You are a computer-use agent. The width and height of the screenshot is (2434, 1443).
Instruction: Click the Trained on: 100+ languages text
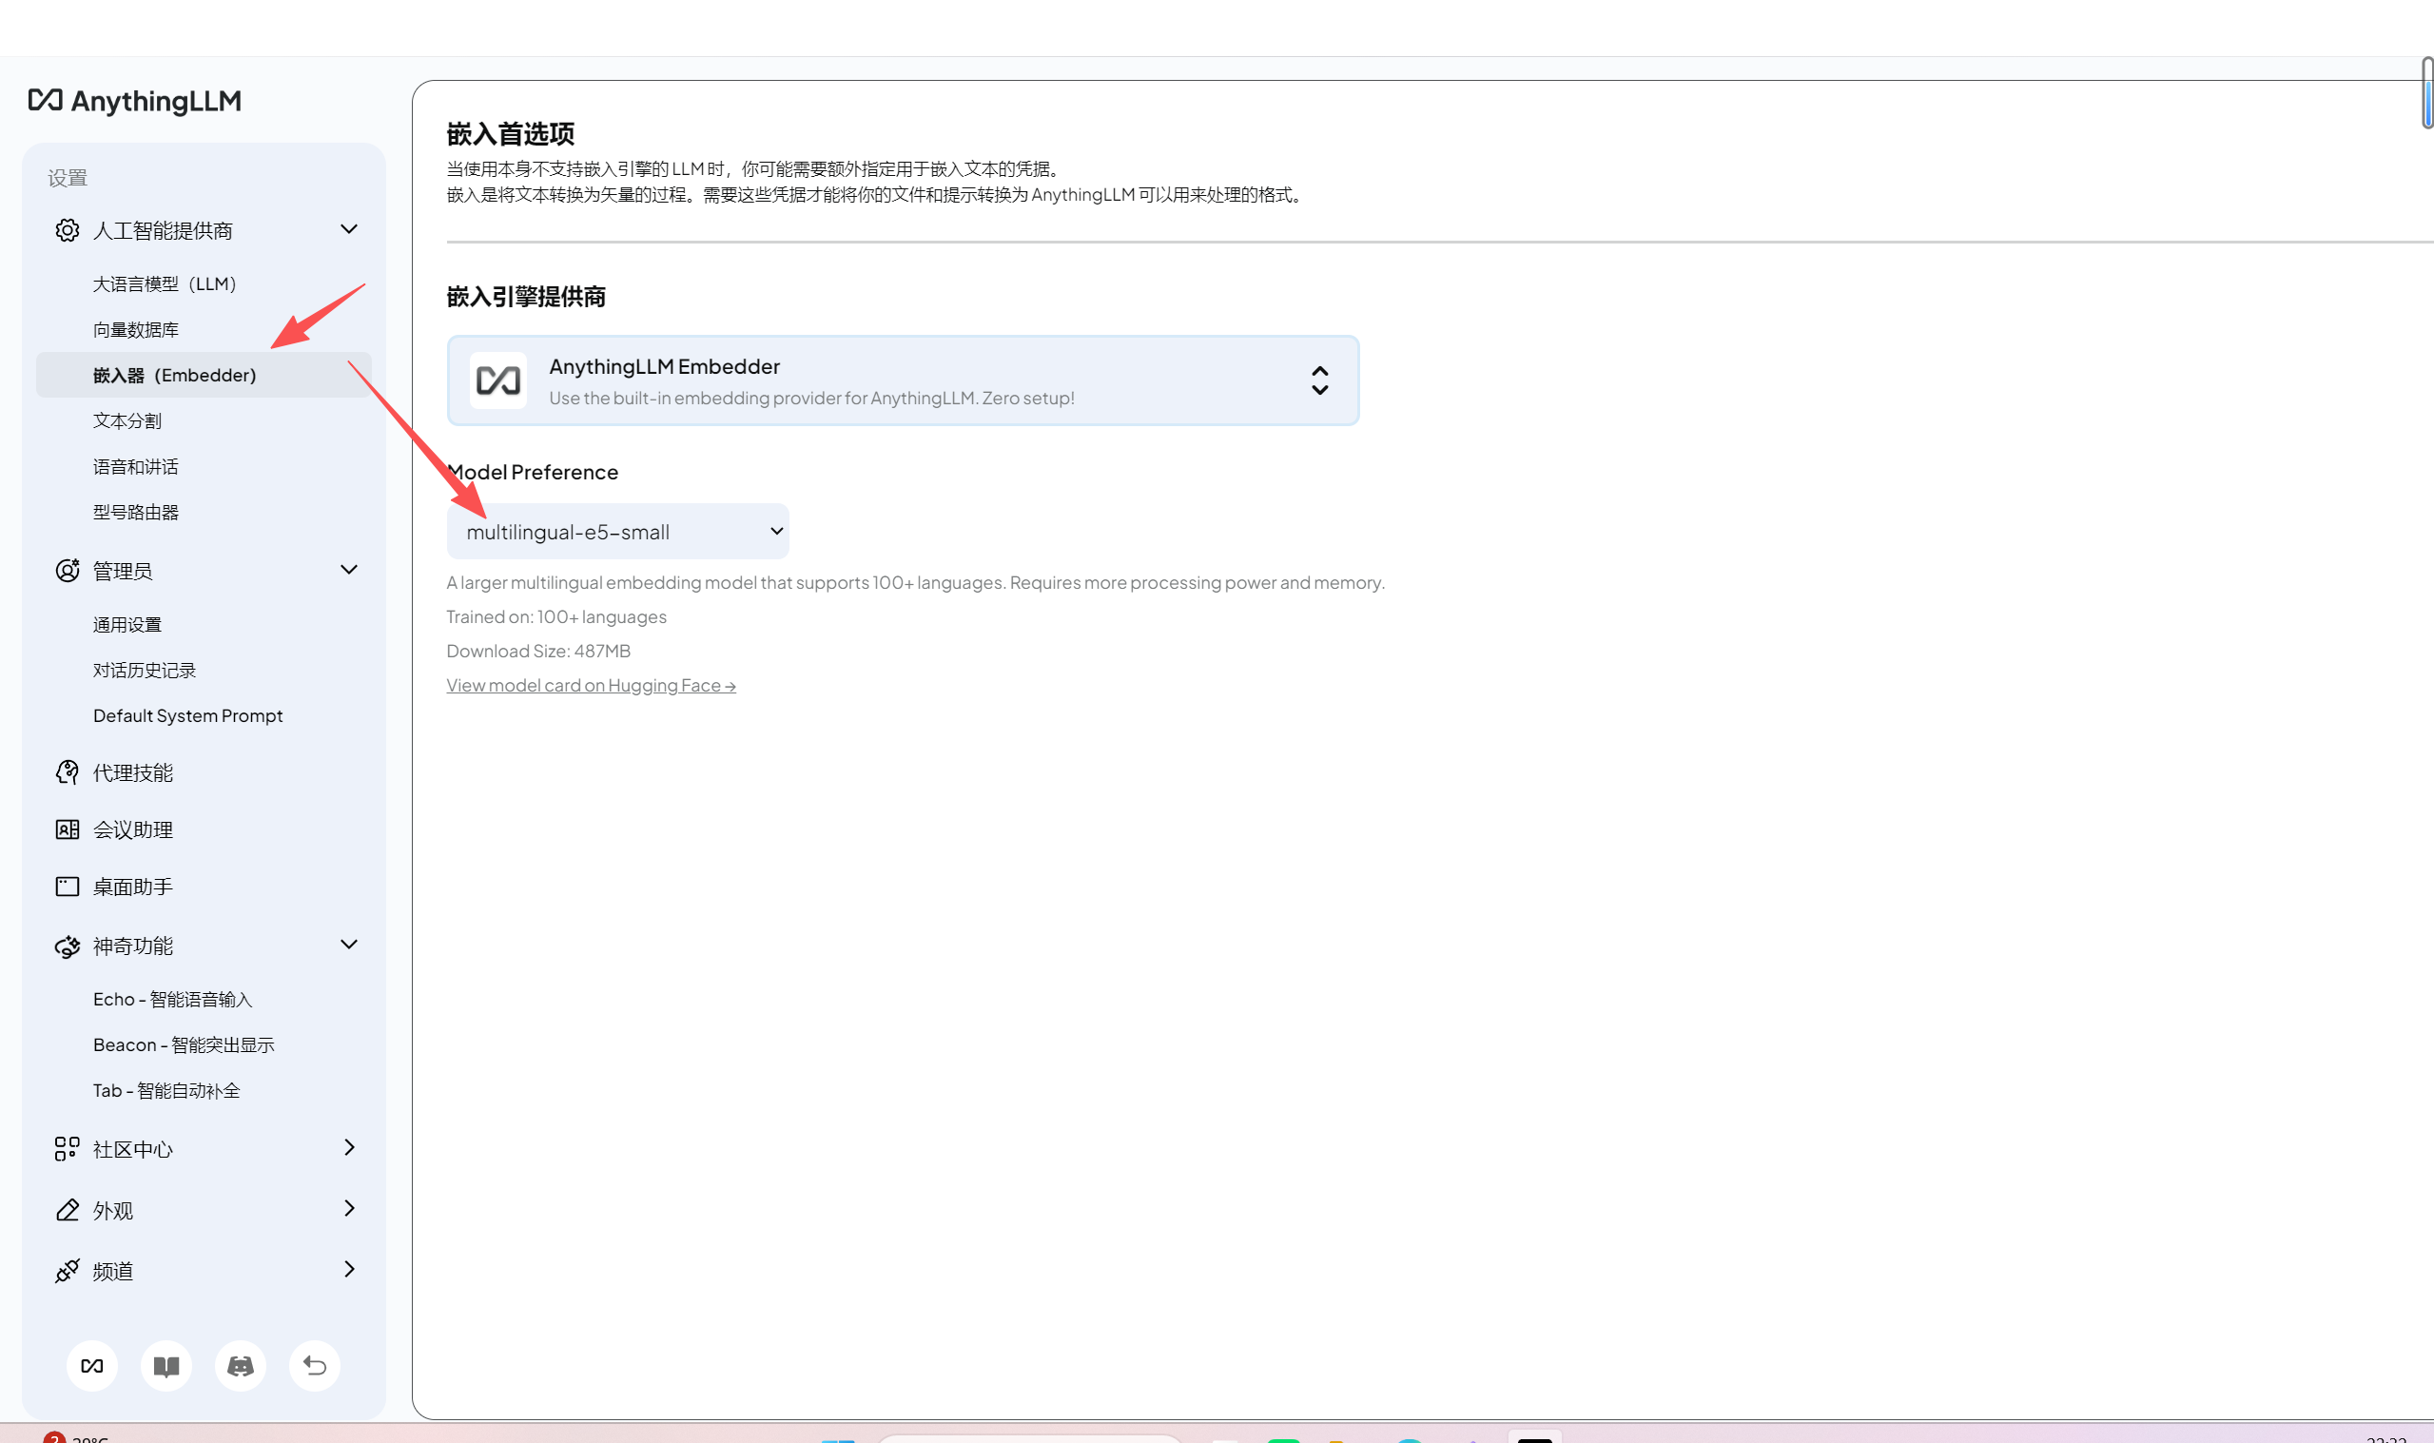pos(557,617)
